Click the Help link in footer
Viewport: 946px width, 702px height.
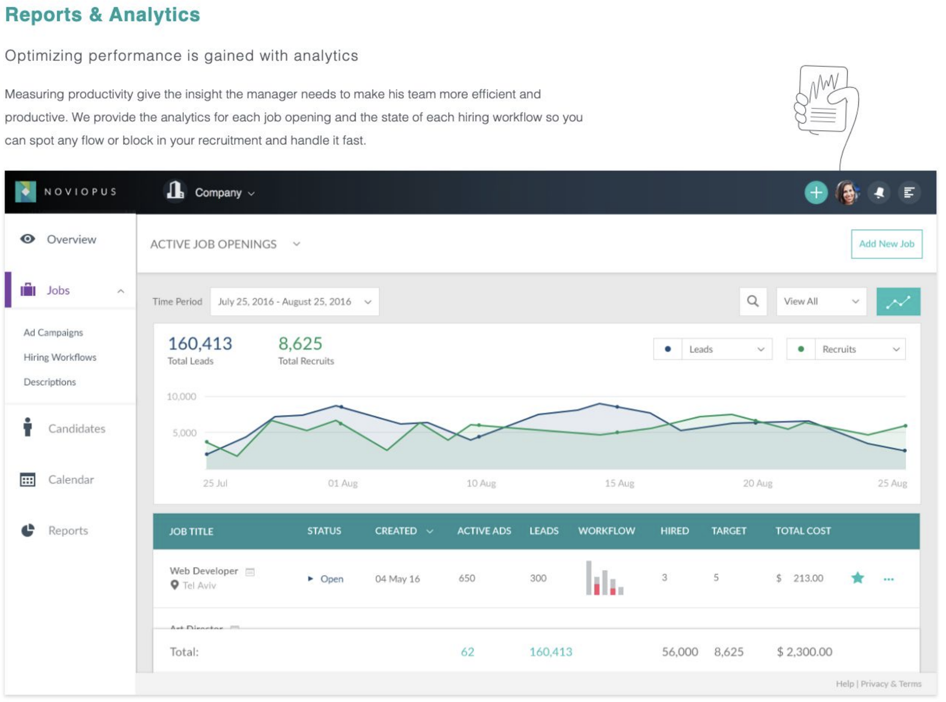pos(844,684)
